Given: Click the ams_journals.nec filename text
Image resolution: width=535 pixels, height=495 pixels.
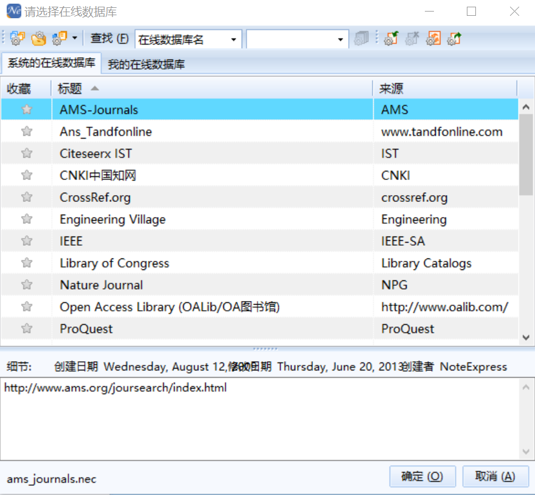Looking at the screenshot, I should (x=52, y=479).
